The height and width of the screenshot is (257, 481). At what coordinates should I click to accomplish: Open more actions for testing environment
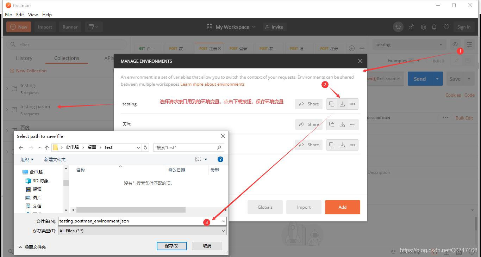point(353,104)
